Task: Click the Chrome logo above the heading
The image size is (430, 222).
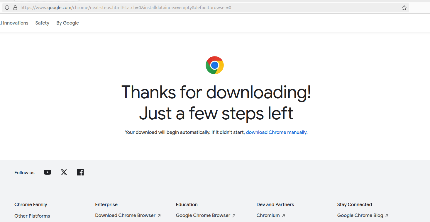Action: (215, 65)
